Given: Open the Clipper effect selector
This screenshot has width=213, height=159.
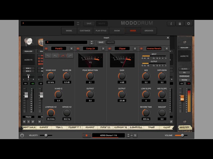Looking at the screenshot, I should point(122,49).
